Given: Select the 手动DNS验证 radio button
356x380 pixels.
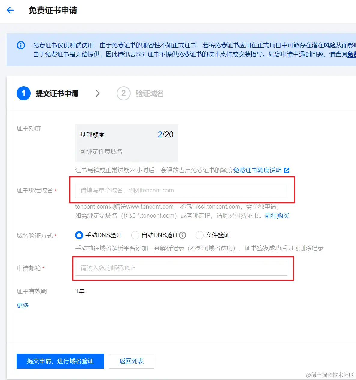Looking at the screenshot, I should click(x=79, y=235).
